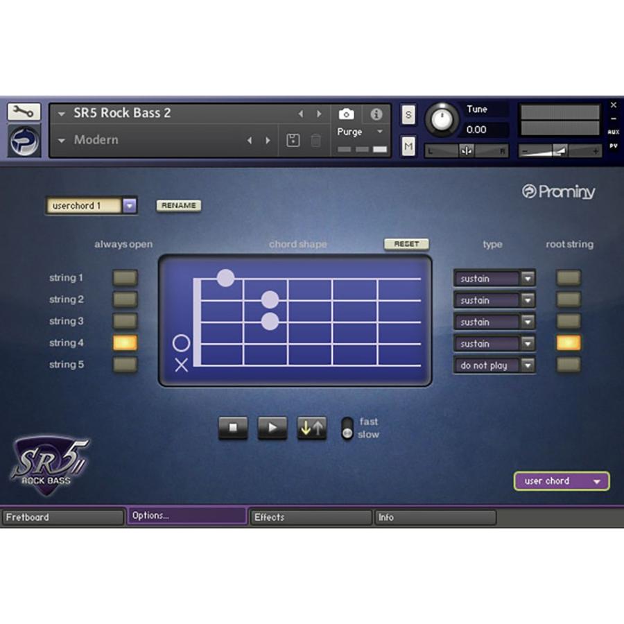Viewport: 624px width, 624px height.
Task: Open the Fretboard tab
Action: (62, 517)
